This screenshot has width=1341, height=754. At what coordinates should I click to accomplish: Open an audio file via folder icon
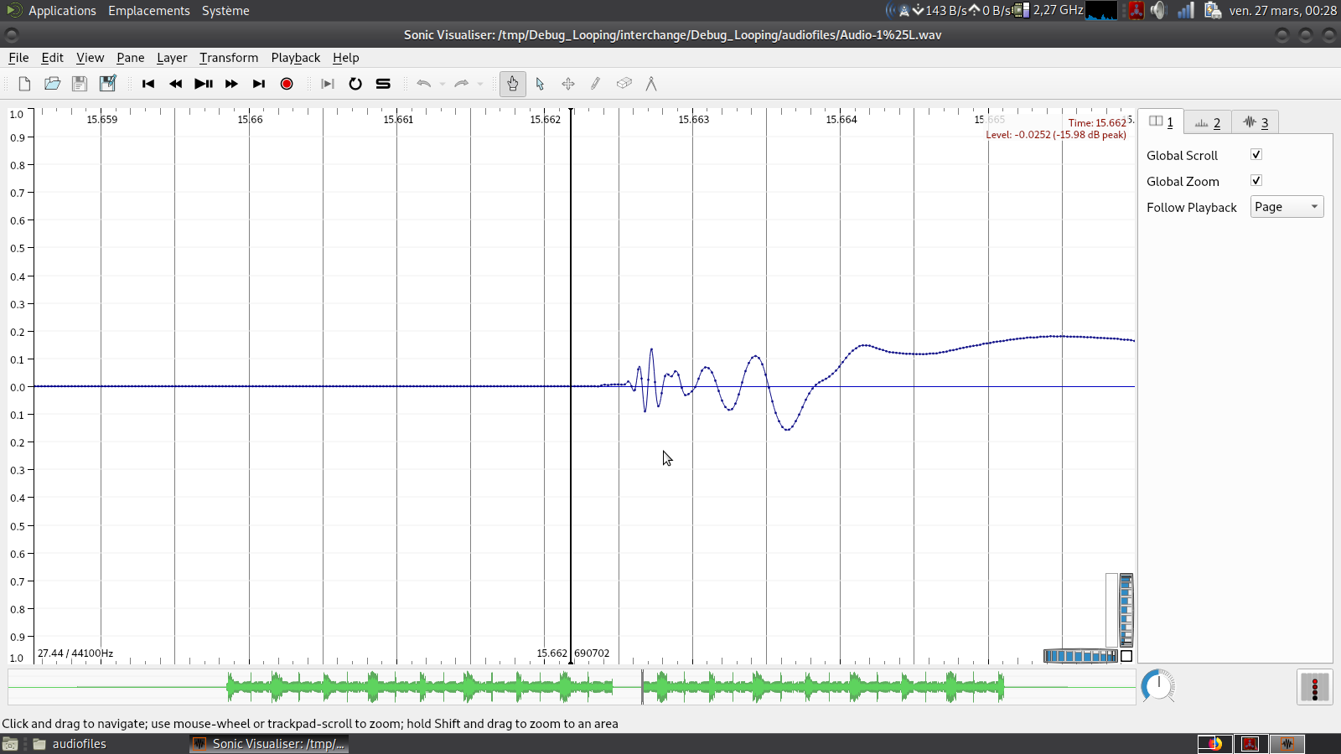[52, 84]
